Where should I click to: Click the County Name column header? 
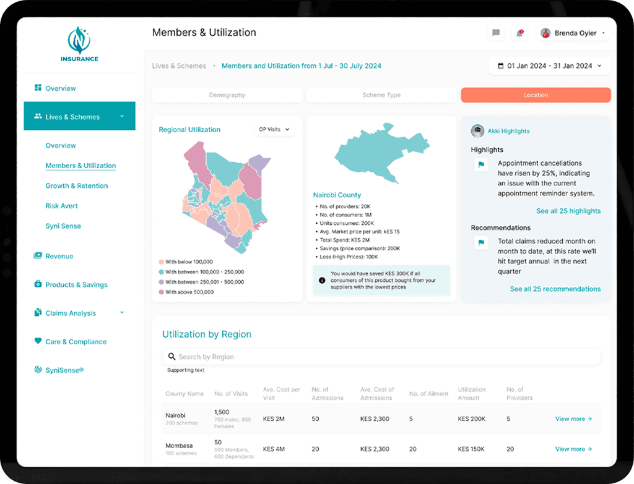coord(185,394)
